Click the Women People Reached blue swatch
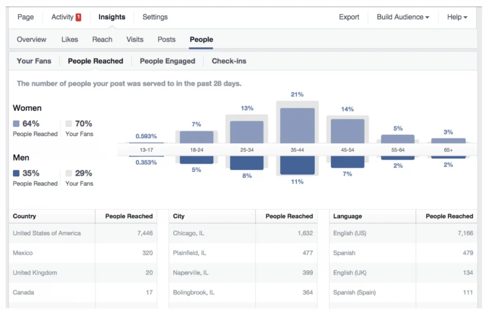The image size is (487, 313). pos(16,124)
